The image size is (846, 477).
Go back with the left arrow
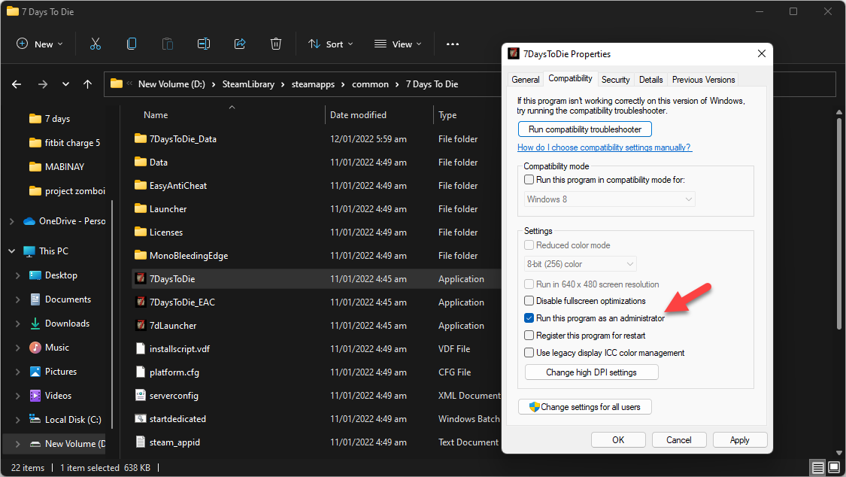point(17,84)
